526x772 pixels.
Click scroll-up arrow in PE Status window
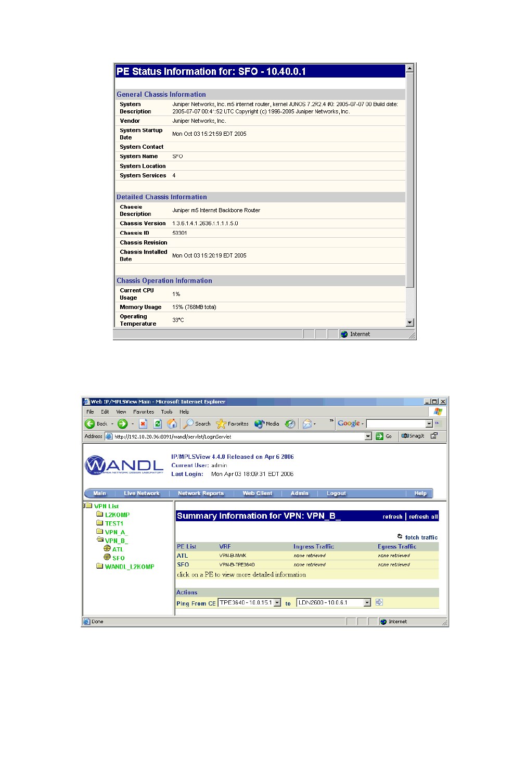(x=410, y=68)
